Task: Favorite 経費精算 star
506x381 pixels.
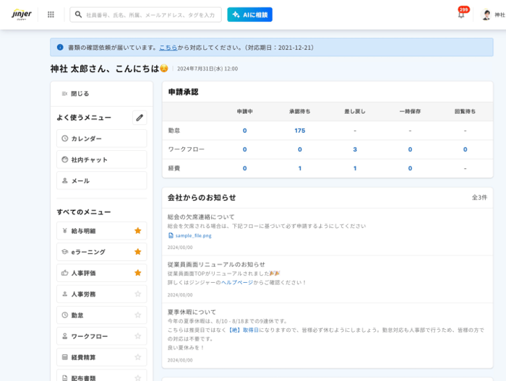Action: coord(138,357)
